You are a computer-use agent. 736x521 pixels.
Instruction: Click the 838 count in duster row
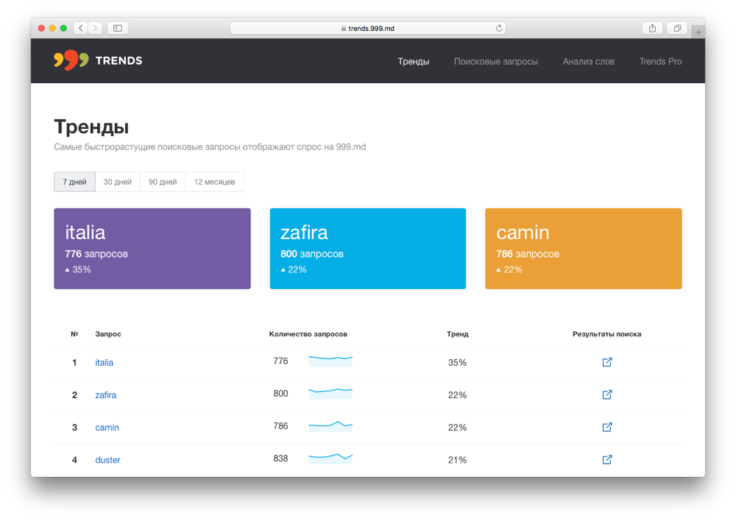pyautogui.click(x=280, y=458)
